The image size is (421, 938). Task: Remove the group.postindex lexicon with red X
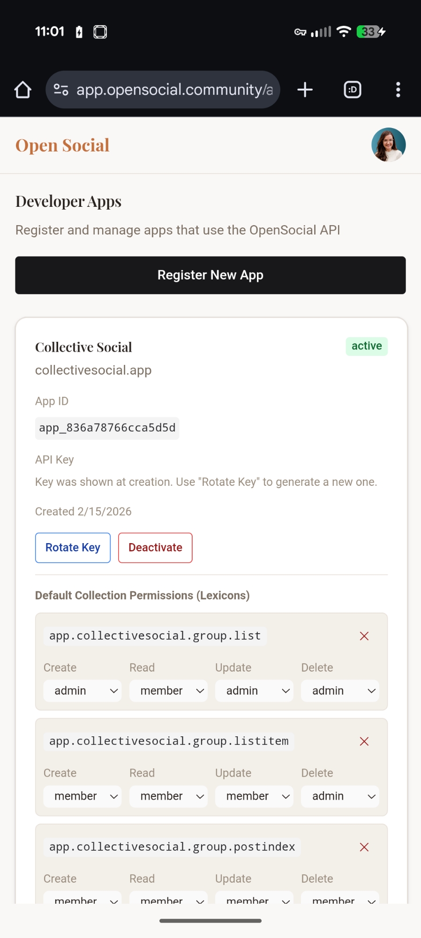pyautogui.click(x=364, y=847)
